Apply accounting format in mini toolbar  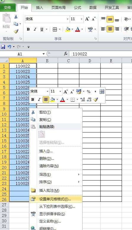[x=79, y=92]
